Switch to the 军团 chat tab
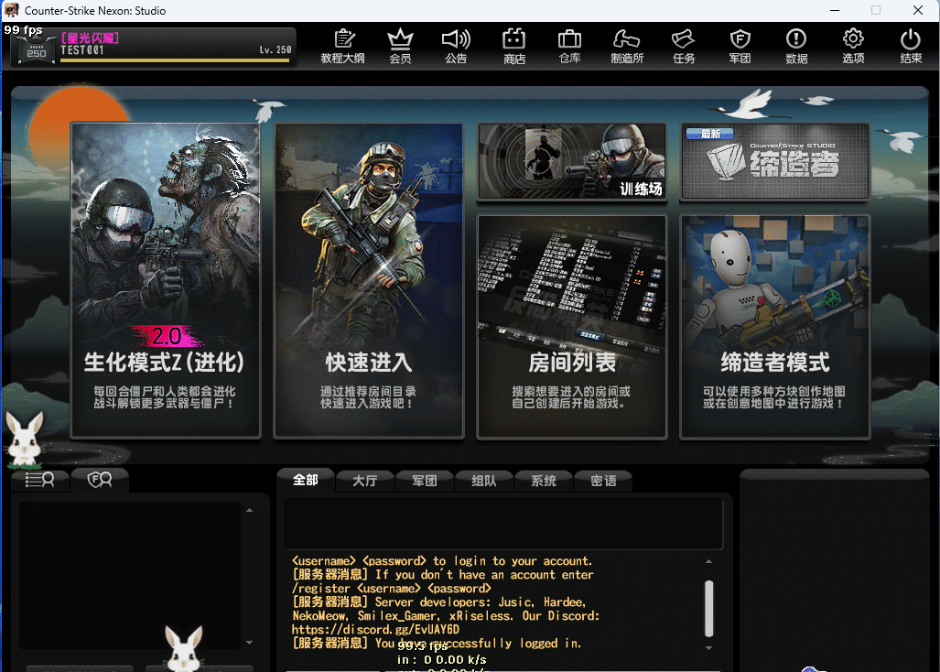The image size is (940, 672). tap(425, 481)
